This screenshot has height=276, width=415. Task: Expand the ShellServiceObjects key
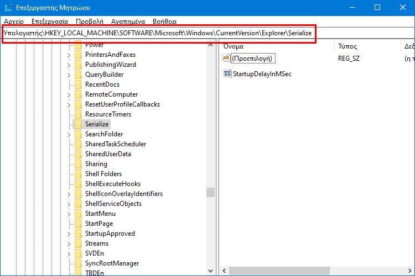pos(69,204)
